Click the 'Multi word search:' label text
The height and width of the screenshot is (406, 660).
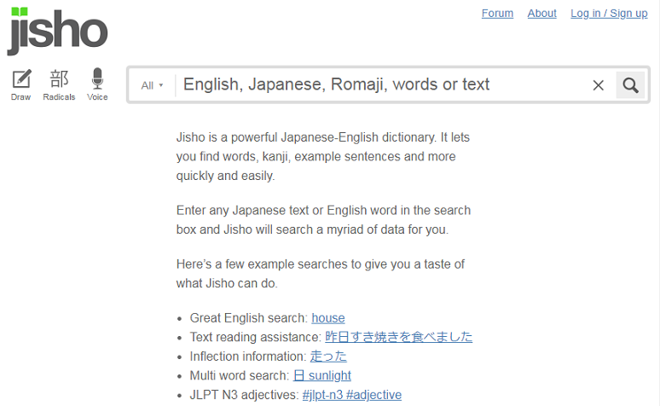tap(240, 375)
